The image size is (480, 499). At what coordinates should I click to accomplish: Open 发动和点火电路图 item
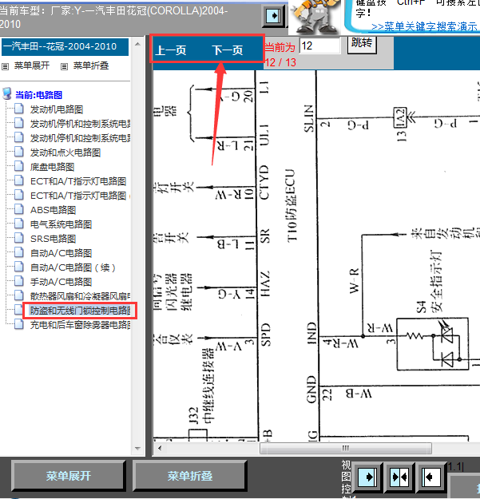click(65, 152)
